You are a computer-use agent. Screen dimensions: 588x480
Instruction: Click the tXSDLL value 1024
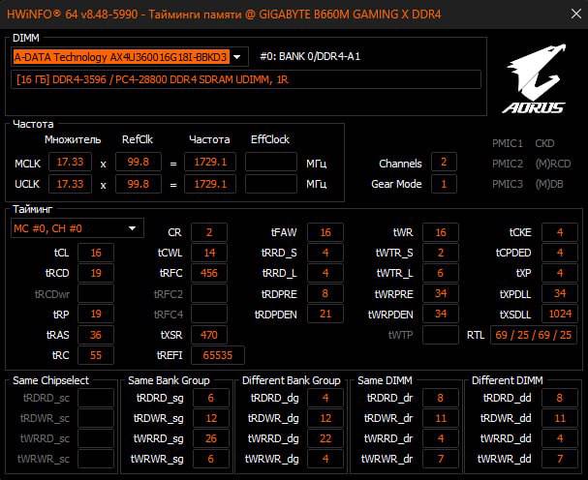pos(560,314)
